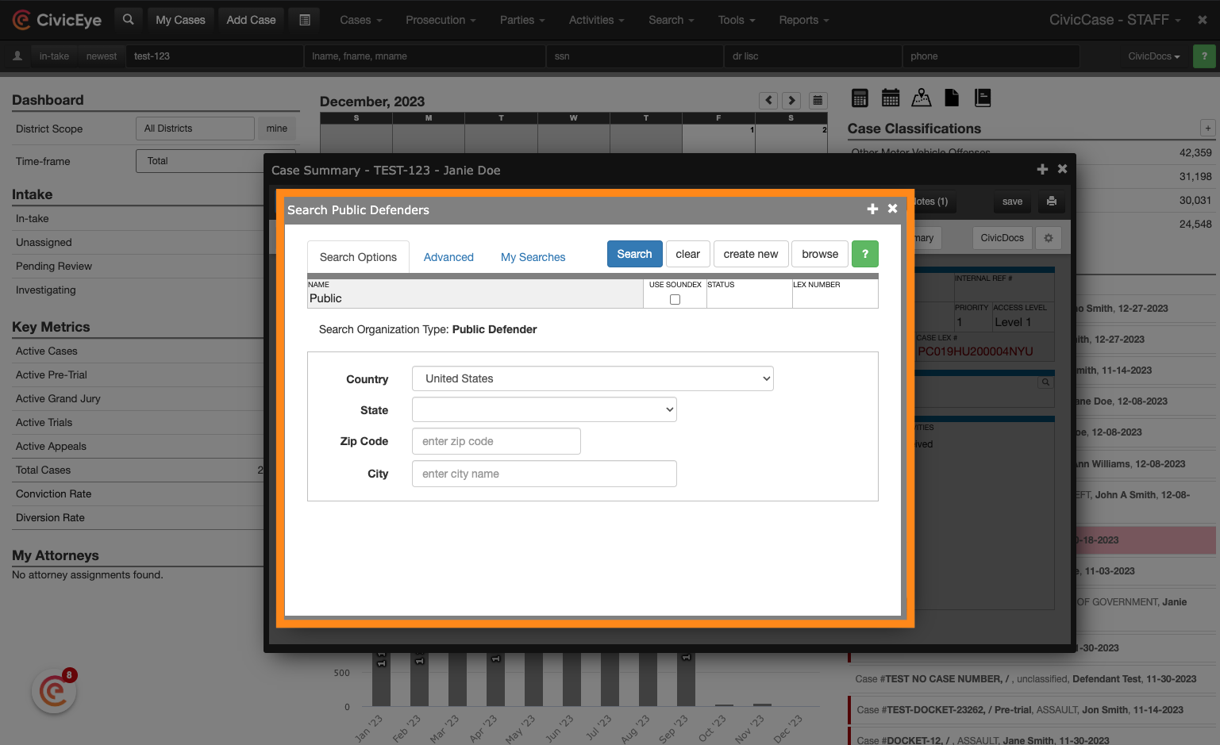Viewport: 1220px width, 745px height.
Task: Click the green help question mark in the quick search bar
Action: pyautogui.click(x=1204, y=56)
